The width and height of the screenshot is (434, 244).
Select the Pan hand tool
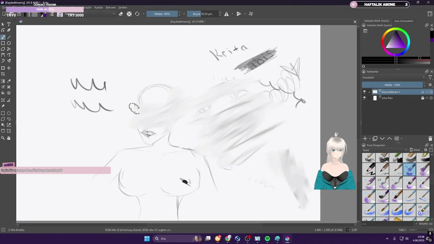tap(9, 138)
